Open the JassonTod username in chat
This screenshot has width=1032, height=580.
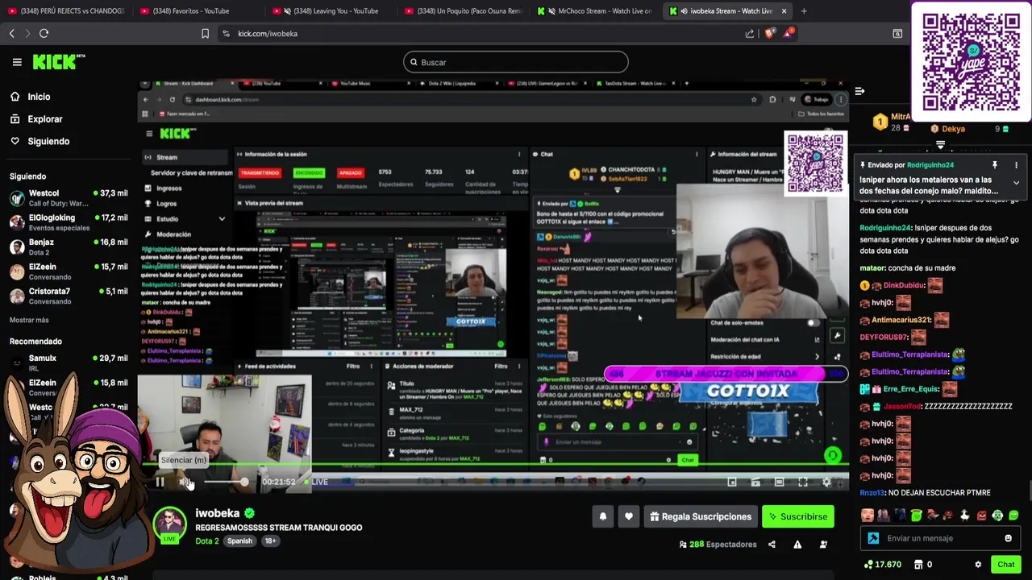coord(902,406)
